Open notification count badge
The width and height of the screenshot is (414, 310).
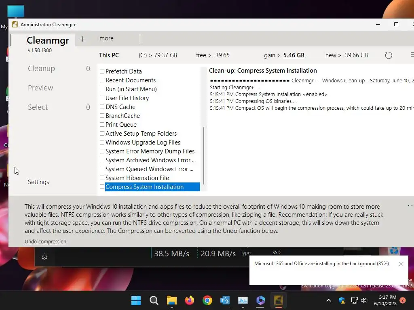[403, 300]
